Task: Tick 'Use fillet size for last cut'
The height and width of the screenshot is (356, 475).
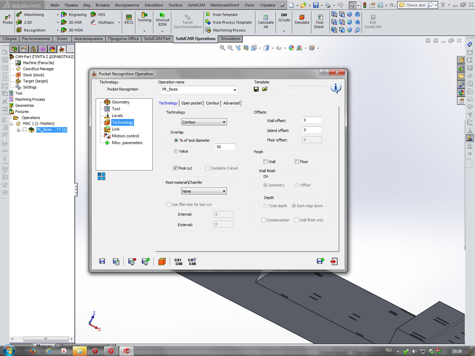Action: pos(169,204)
